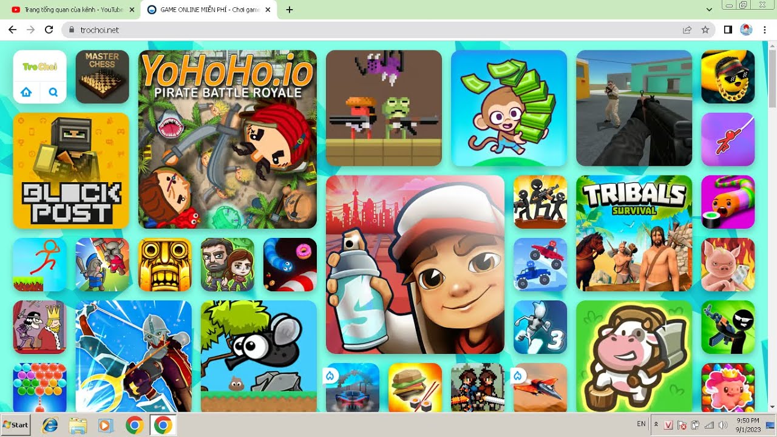Open the bearded man and woman game
The width and height of the screenshot is (777, 437).
coord(228,265)
